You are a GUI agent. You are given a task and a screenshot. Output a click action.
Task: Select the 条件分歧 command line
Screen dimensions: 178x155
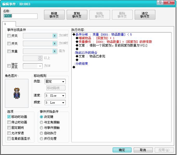[x=102, y=35]
